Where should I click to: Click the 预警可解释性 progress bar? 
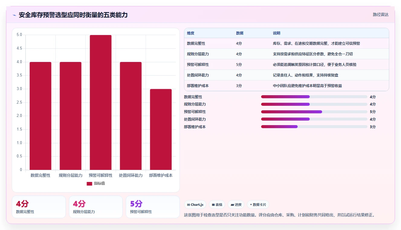(x=314, y=112)
